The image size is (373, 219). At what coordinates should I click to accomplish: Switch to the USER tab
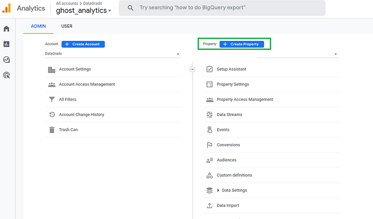point(67,26)
